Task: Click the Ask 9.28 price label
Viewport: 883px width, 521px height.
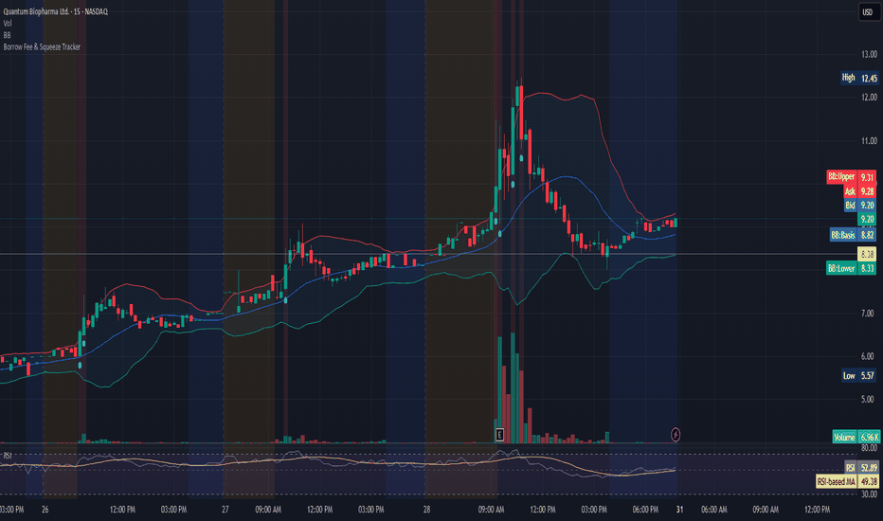Action: point(859,191)
